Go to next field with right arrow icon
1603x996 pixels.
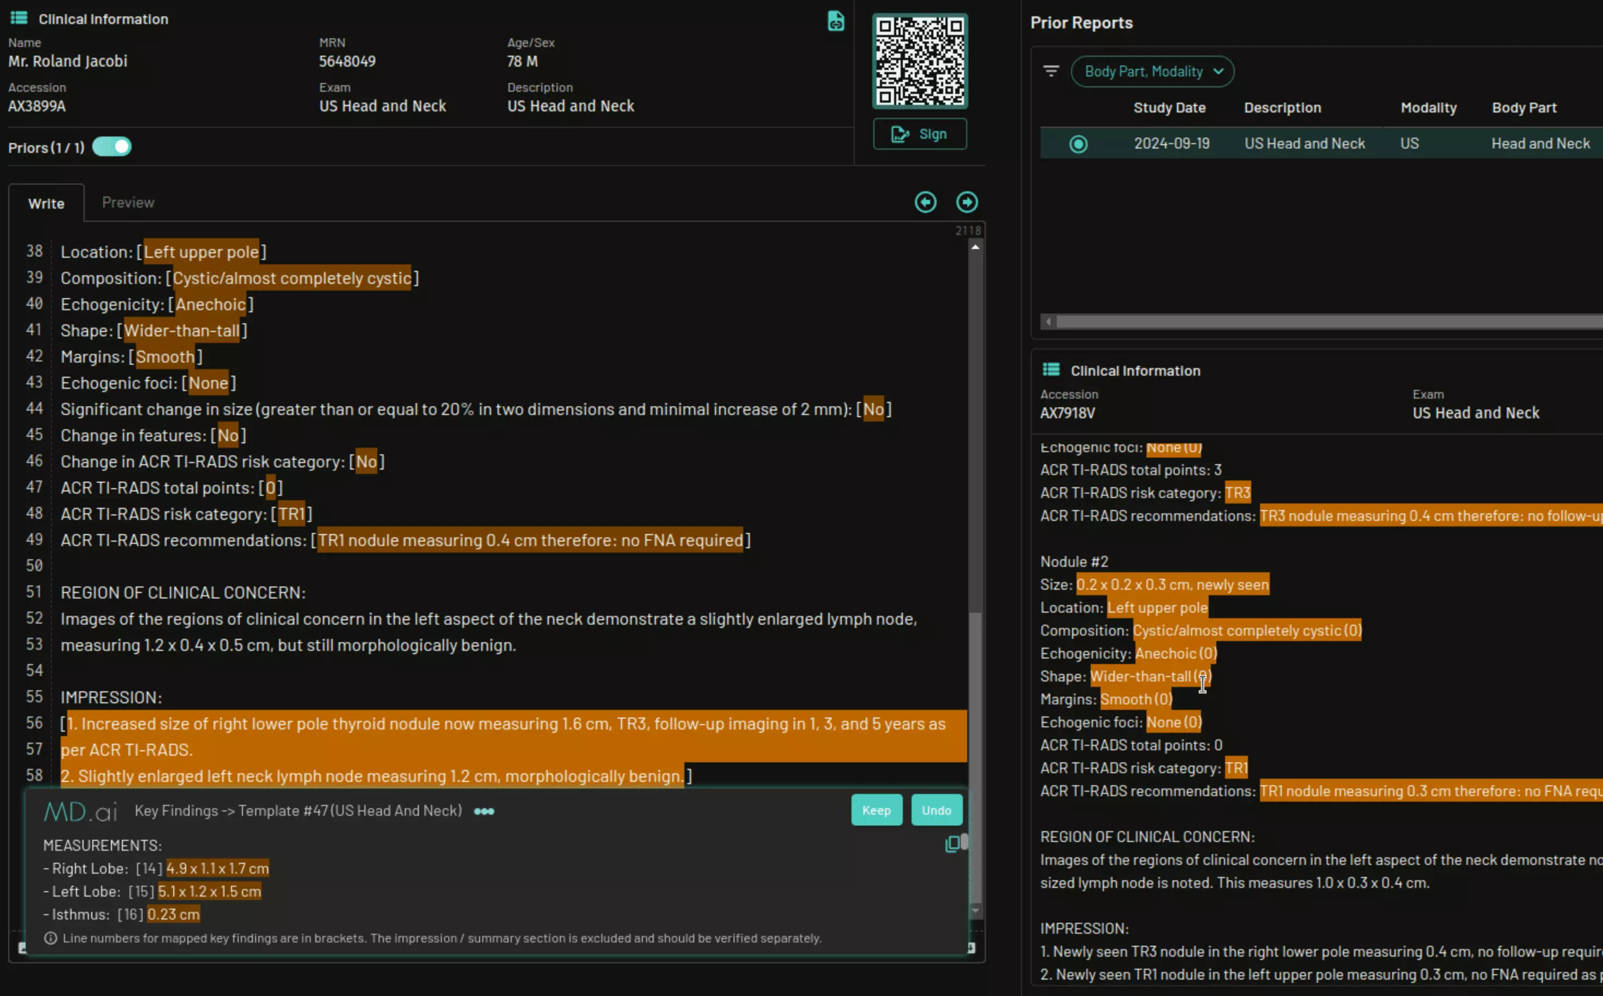pos(967,202)
